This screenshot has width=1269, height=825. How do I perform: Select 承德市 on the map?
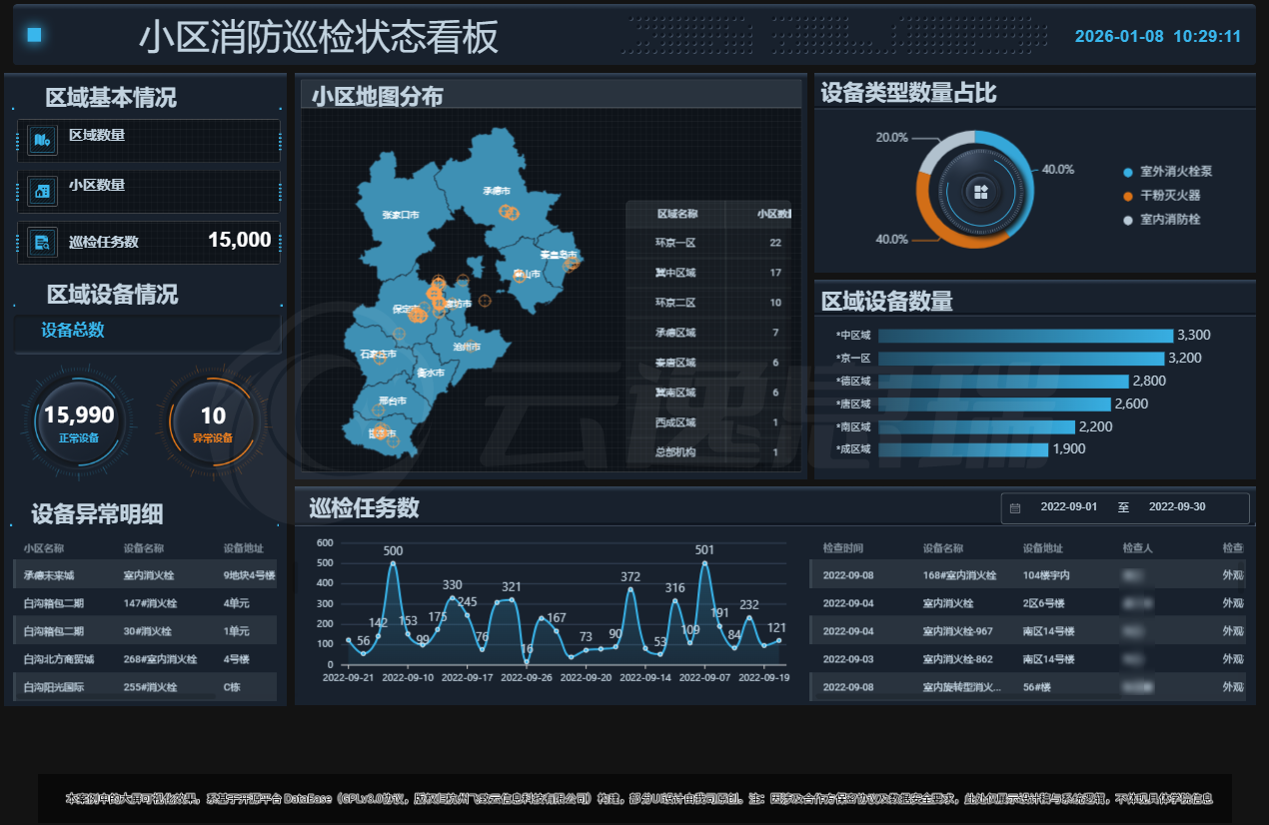(x=496, y=190)
